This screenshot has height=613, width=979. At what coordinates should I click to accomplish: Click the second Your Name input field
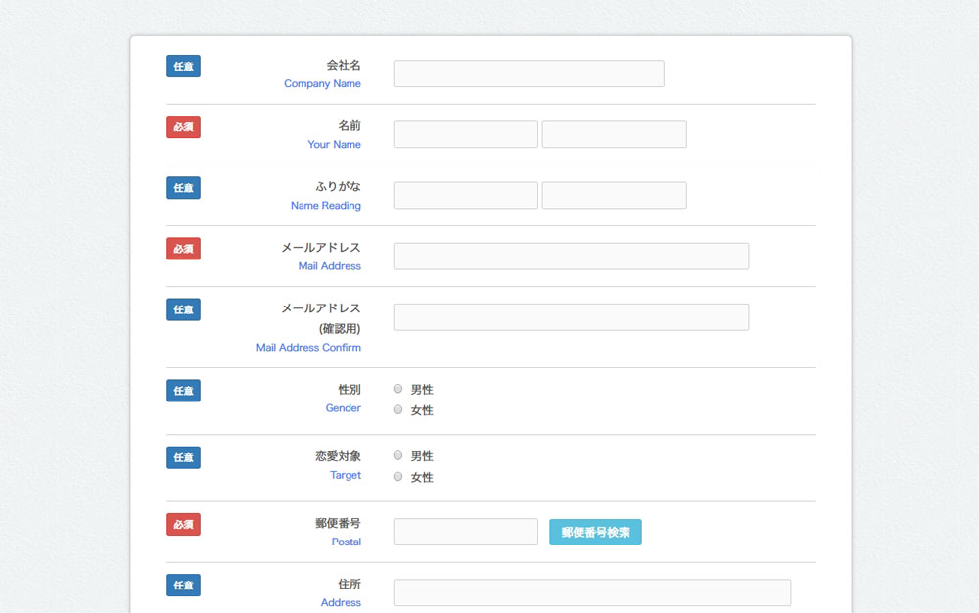(615, 134)
